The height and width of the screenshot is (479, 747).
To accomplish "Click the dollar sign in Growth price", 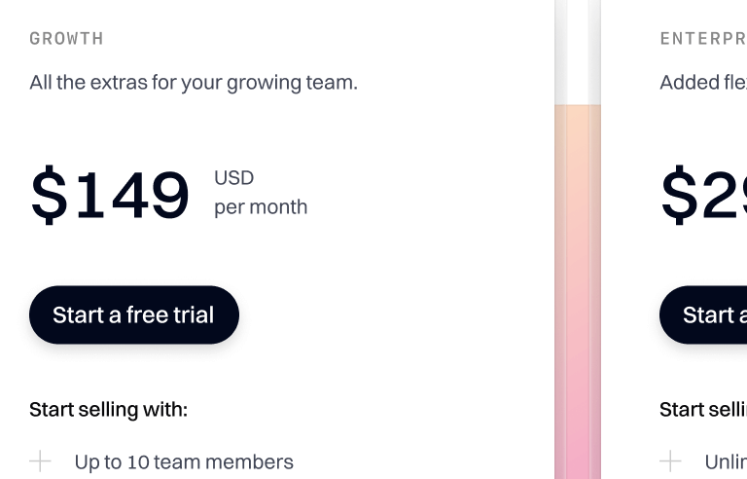I will [x=50, y=195].
